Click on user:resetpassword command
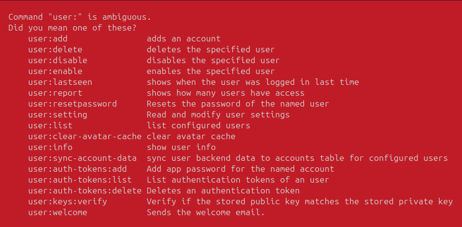 [73, 104]
